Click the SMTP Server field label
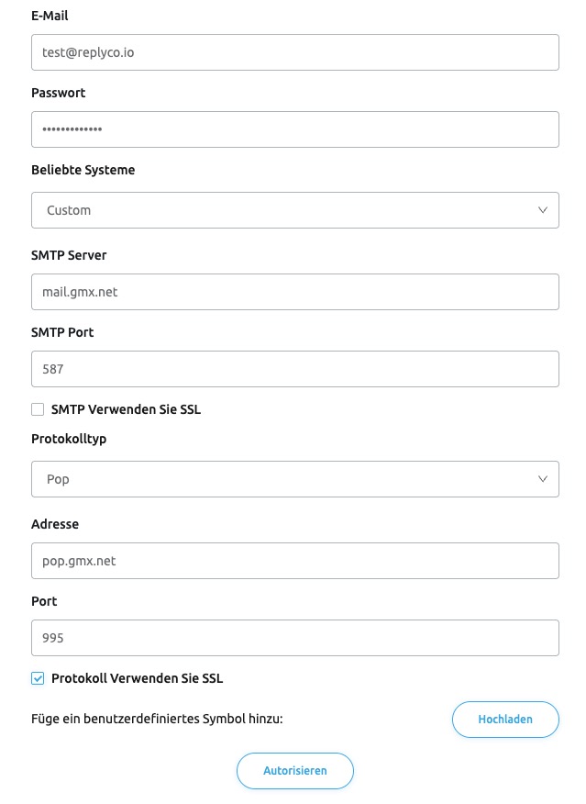Image resolution: width=586 pixels, height=804 pixels. tap(69, 255)
